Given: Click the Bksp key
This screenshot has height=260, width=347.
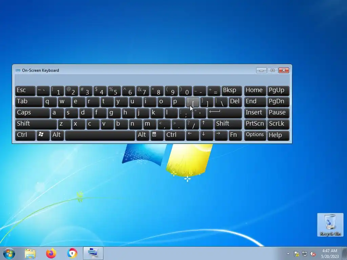Looking at the screenshot, I should [232, 91].
